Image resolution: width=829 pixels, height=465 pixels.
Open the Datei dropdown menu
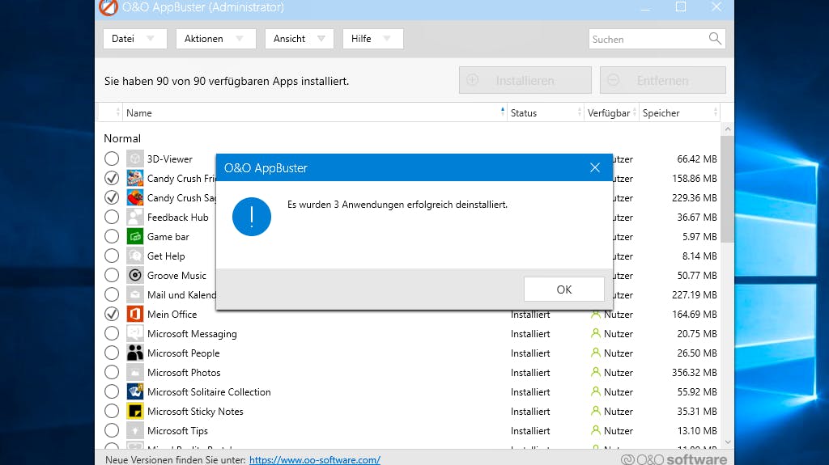135,39
